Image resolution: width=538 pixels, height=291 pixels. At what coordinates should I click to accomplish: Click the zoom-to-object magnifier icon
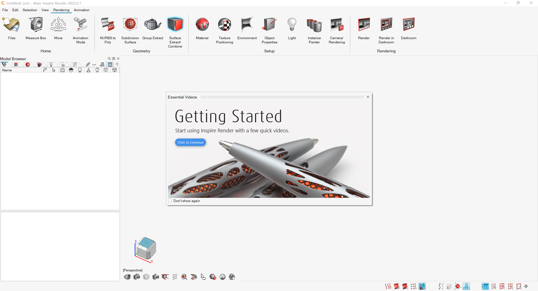(x=184, y=277)
